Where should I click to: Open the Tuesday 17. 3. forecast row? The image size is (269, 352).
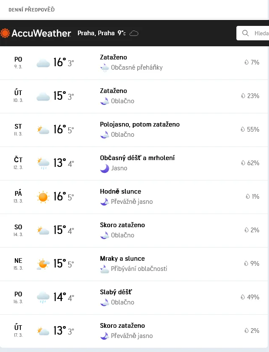(x=134, y=331)
